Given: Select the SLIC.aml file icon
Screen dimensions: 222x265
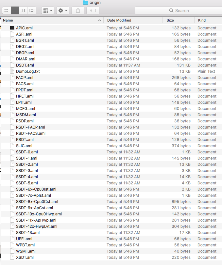Looking at the screenshot, I should pyautogui.click(x=12, y=146).
